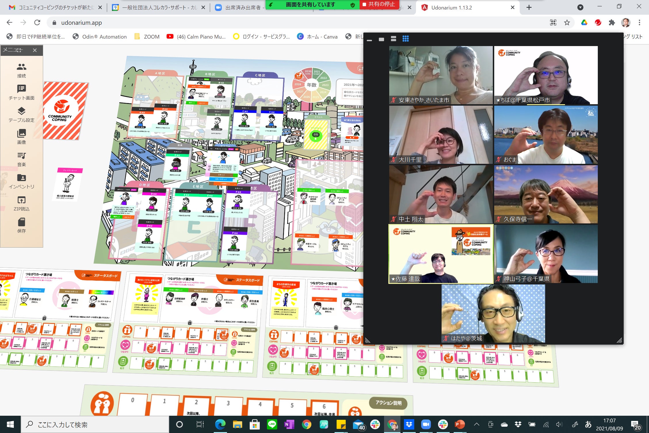This screenshot has width=649, height=433.
Task: Switch Zoom panel to grid gallery view
Action: pyautogui.click(x=405, y=39)
